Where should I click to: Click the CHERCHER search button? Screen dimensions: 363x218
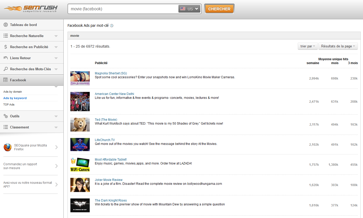(219, 9)
